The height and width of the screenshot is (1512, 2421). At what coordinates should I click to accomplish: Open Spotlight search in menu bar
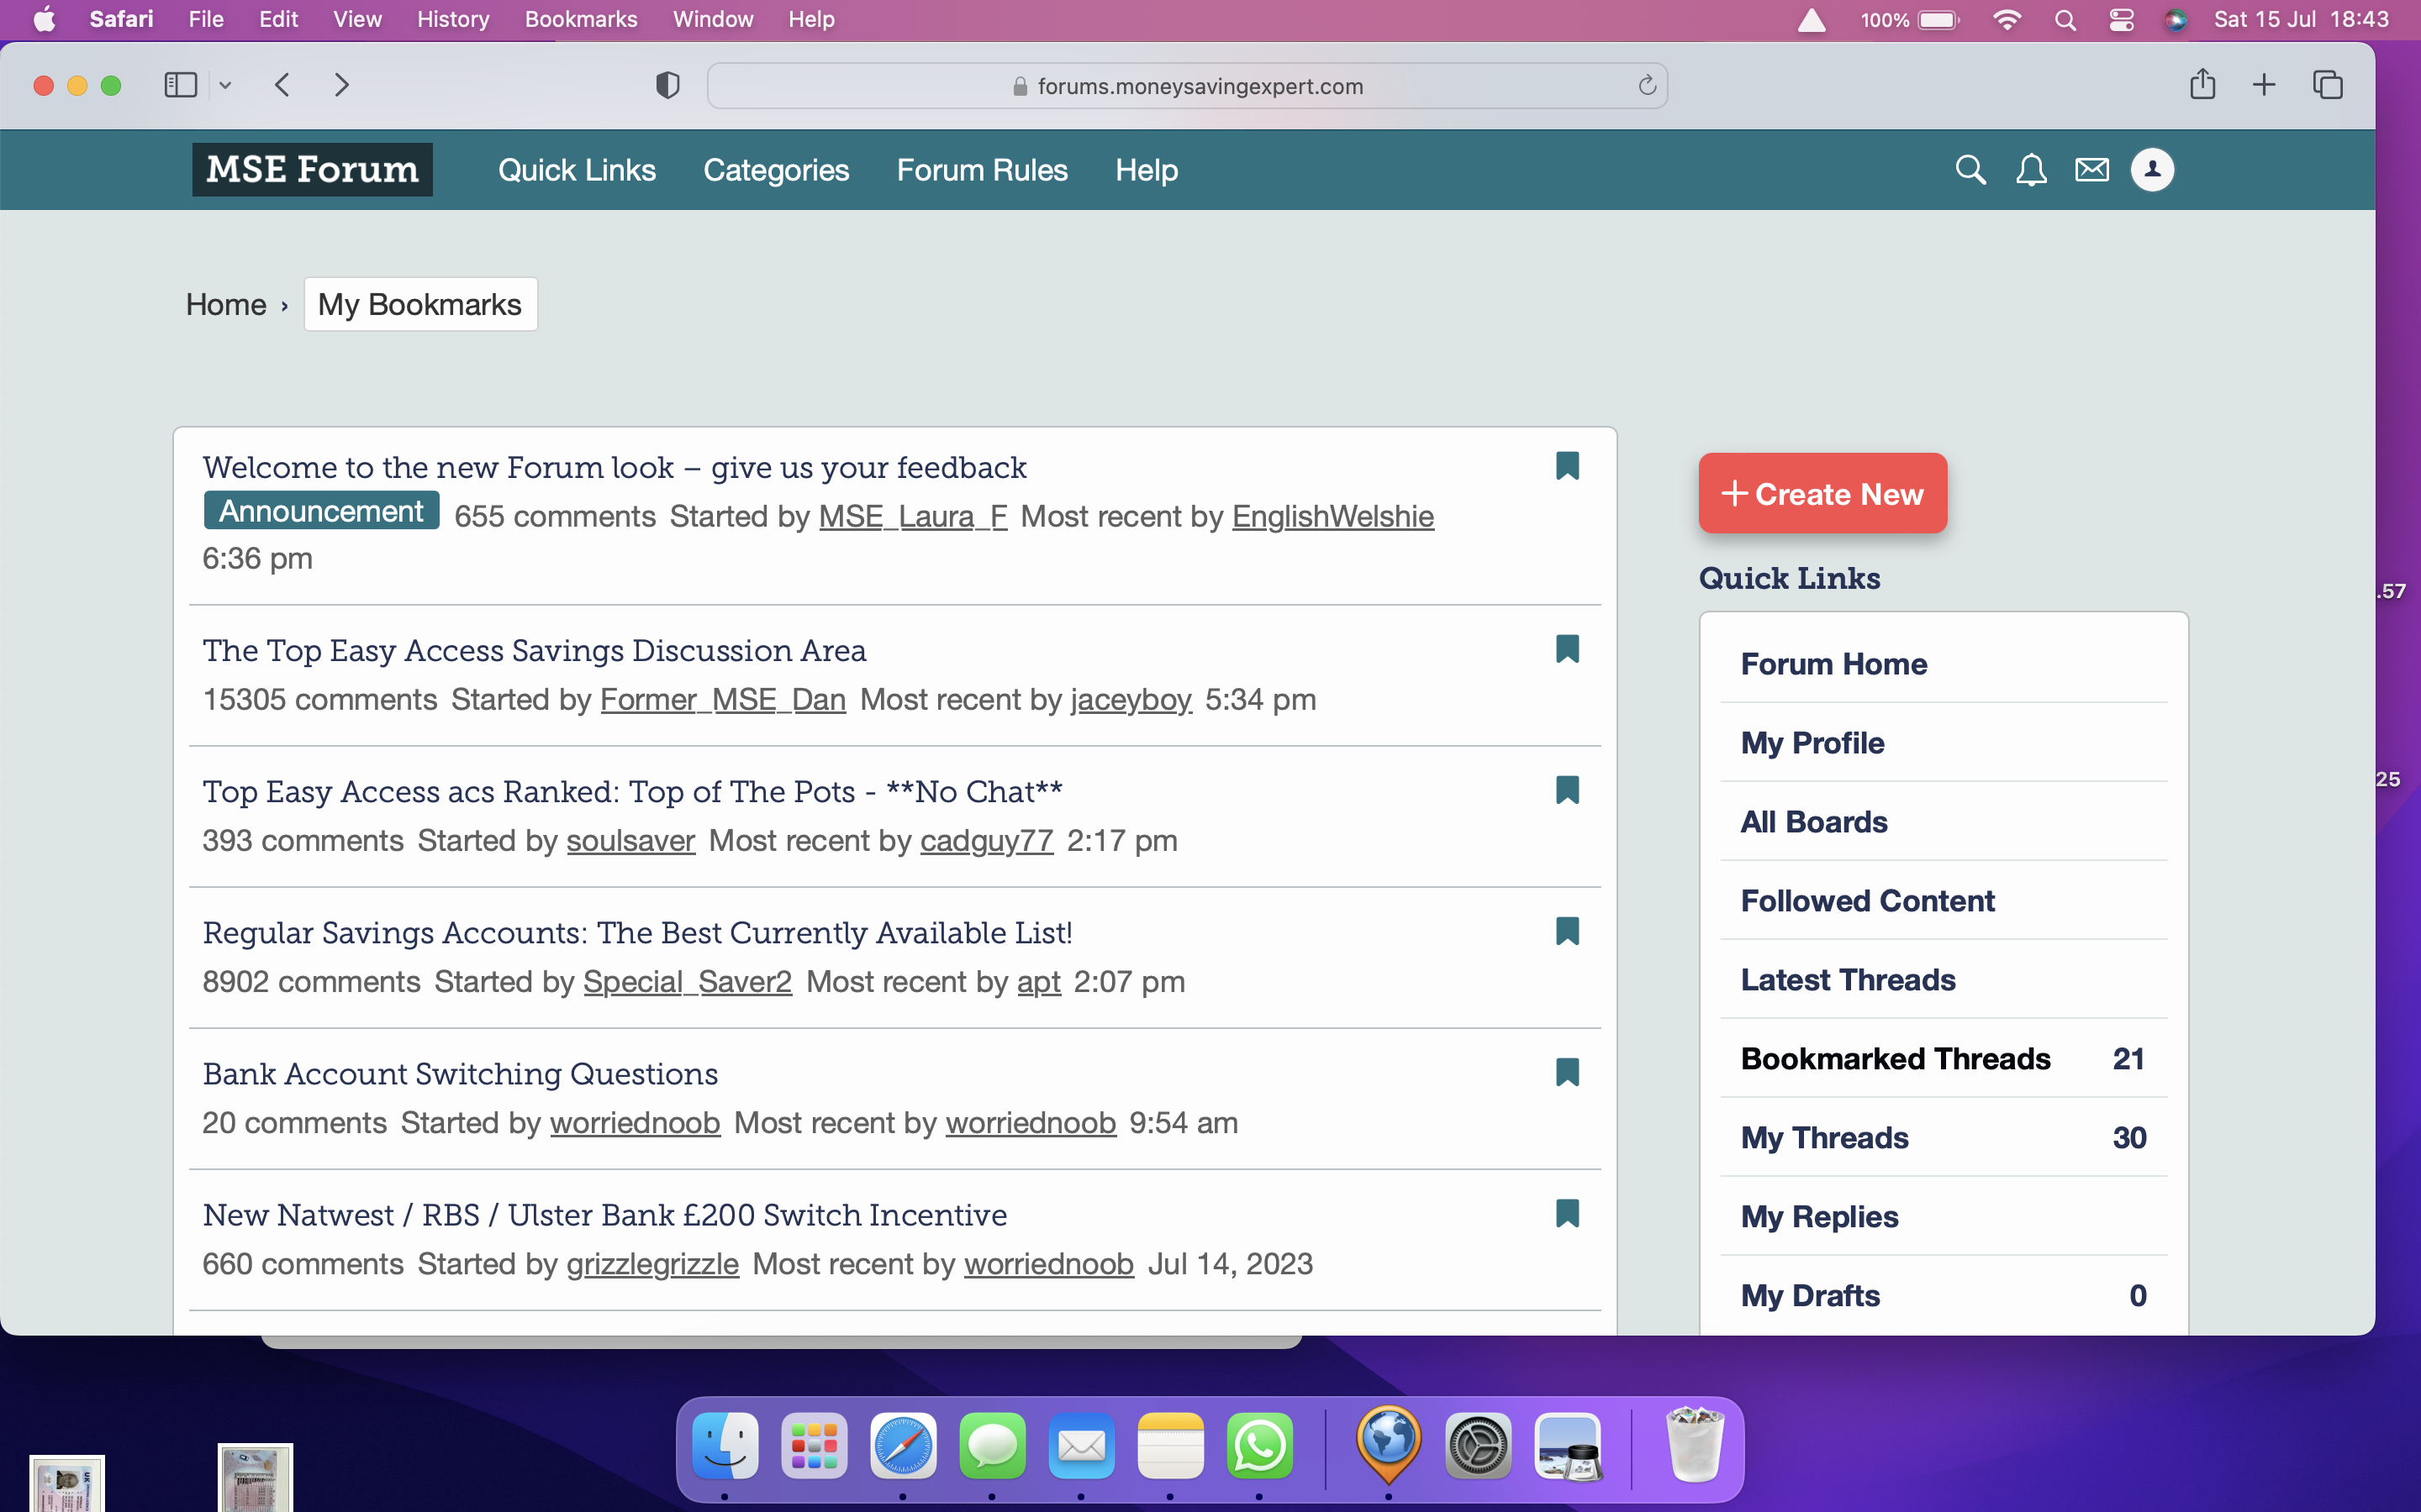(2065, 20)
